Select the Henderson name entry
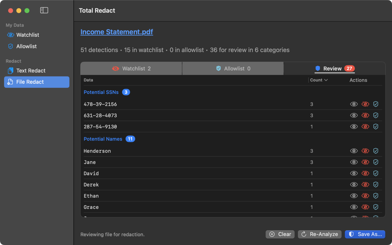 [x=97, y=151]
